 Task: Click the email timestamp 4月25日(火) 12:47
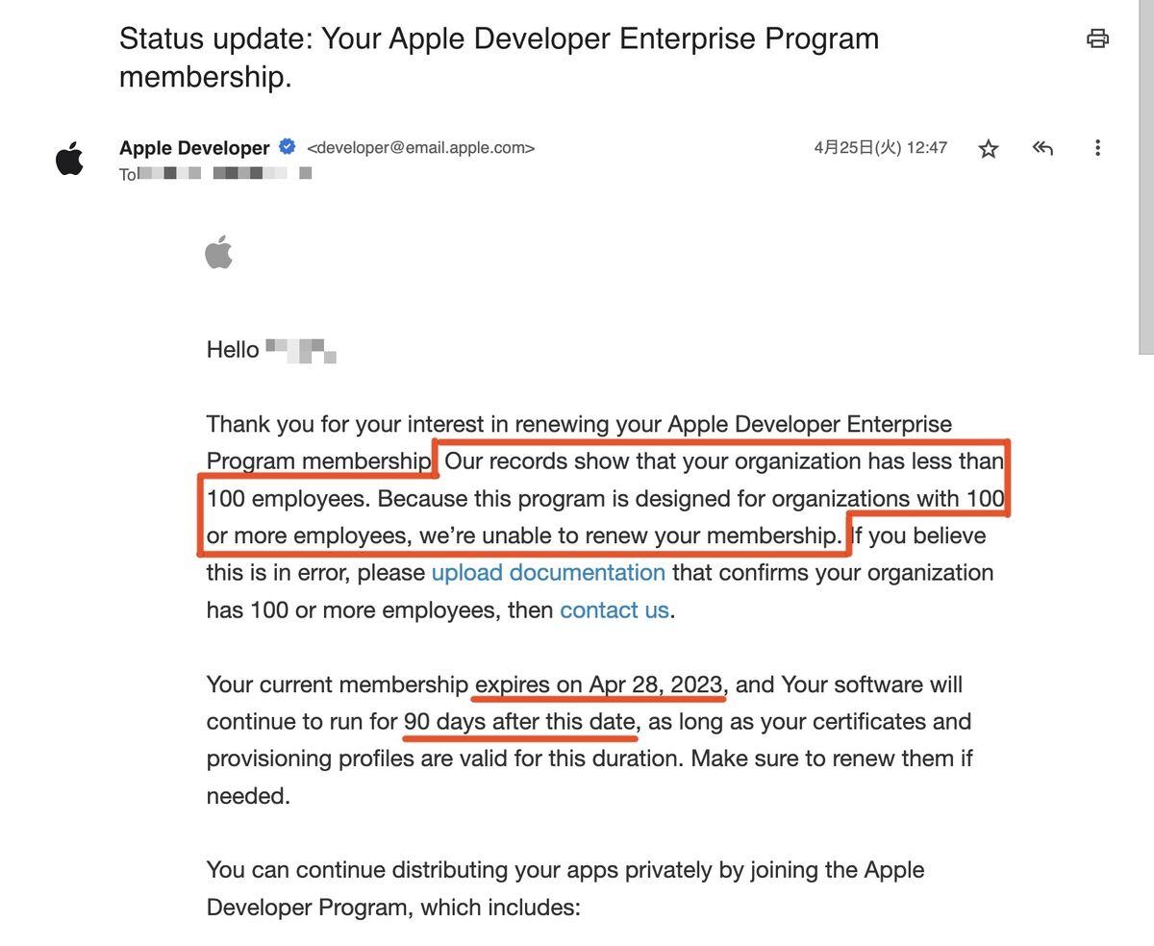pos(881,148)
